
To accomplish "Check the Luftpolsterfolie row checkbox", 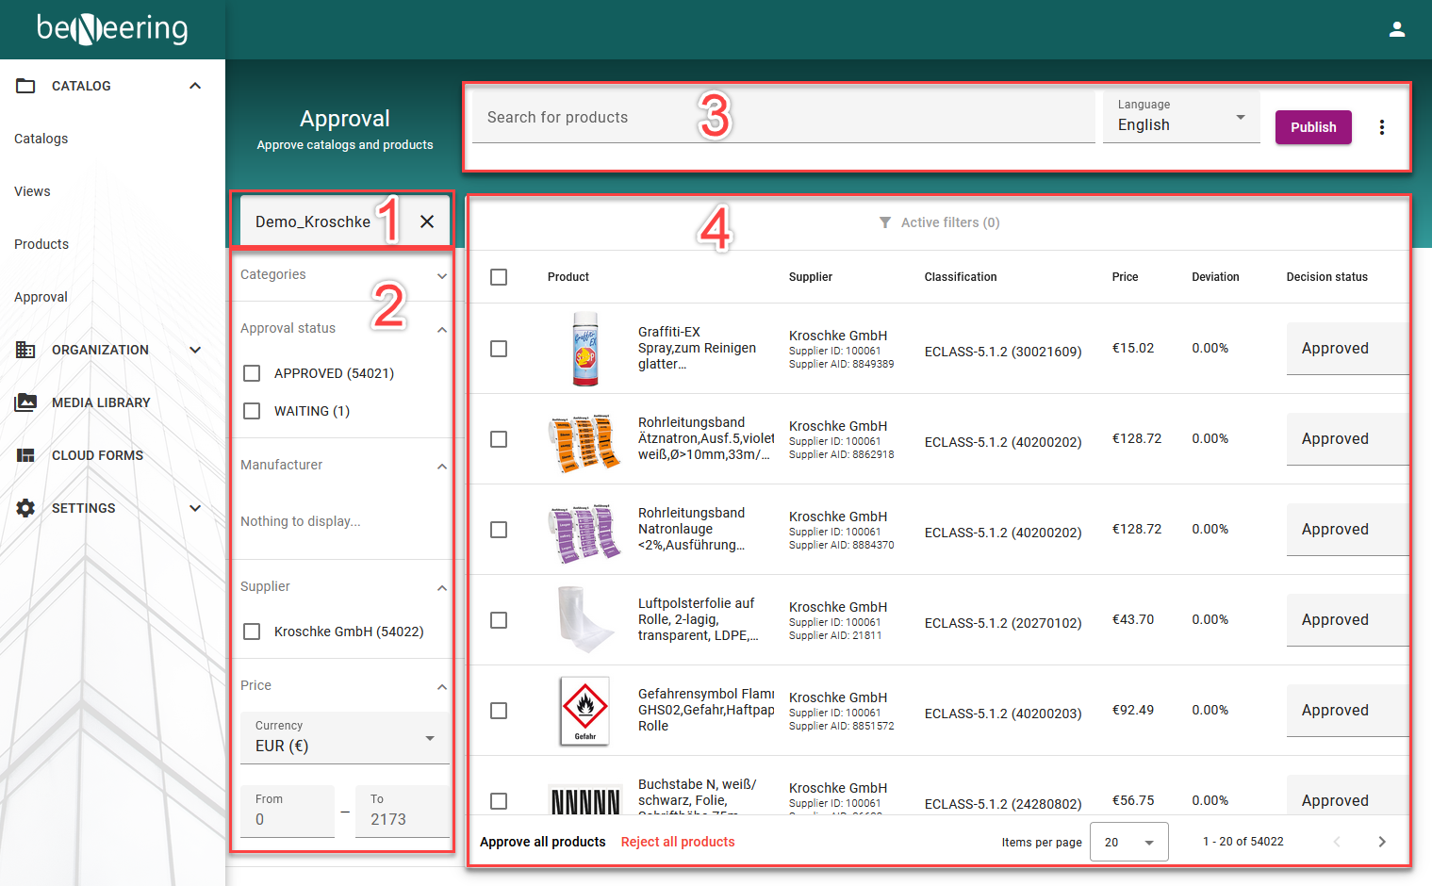I will click(x=499, y=620).
